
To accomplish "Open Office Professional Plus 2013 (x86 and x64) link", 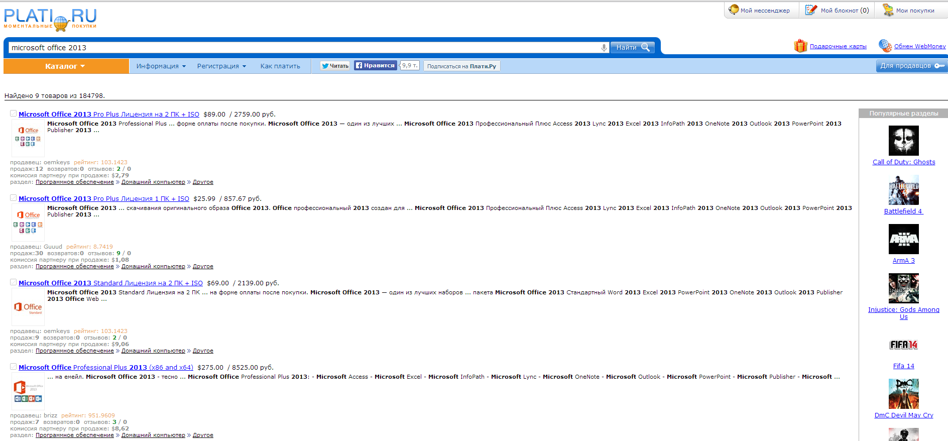I will 106,368.
